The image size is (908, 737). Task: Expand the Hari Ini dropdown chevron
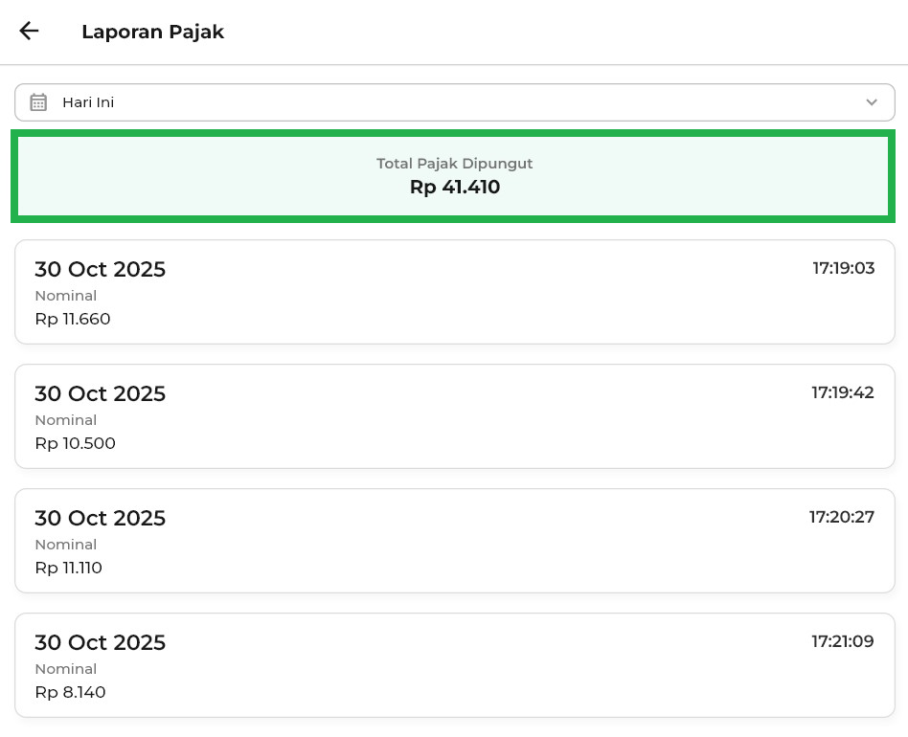click(x=871, y=102)
